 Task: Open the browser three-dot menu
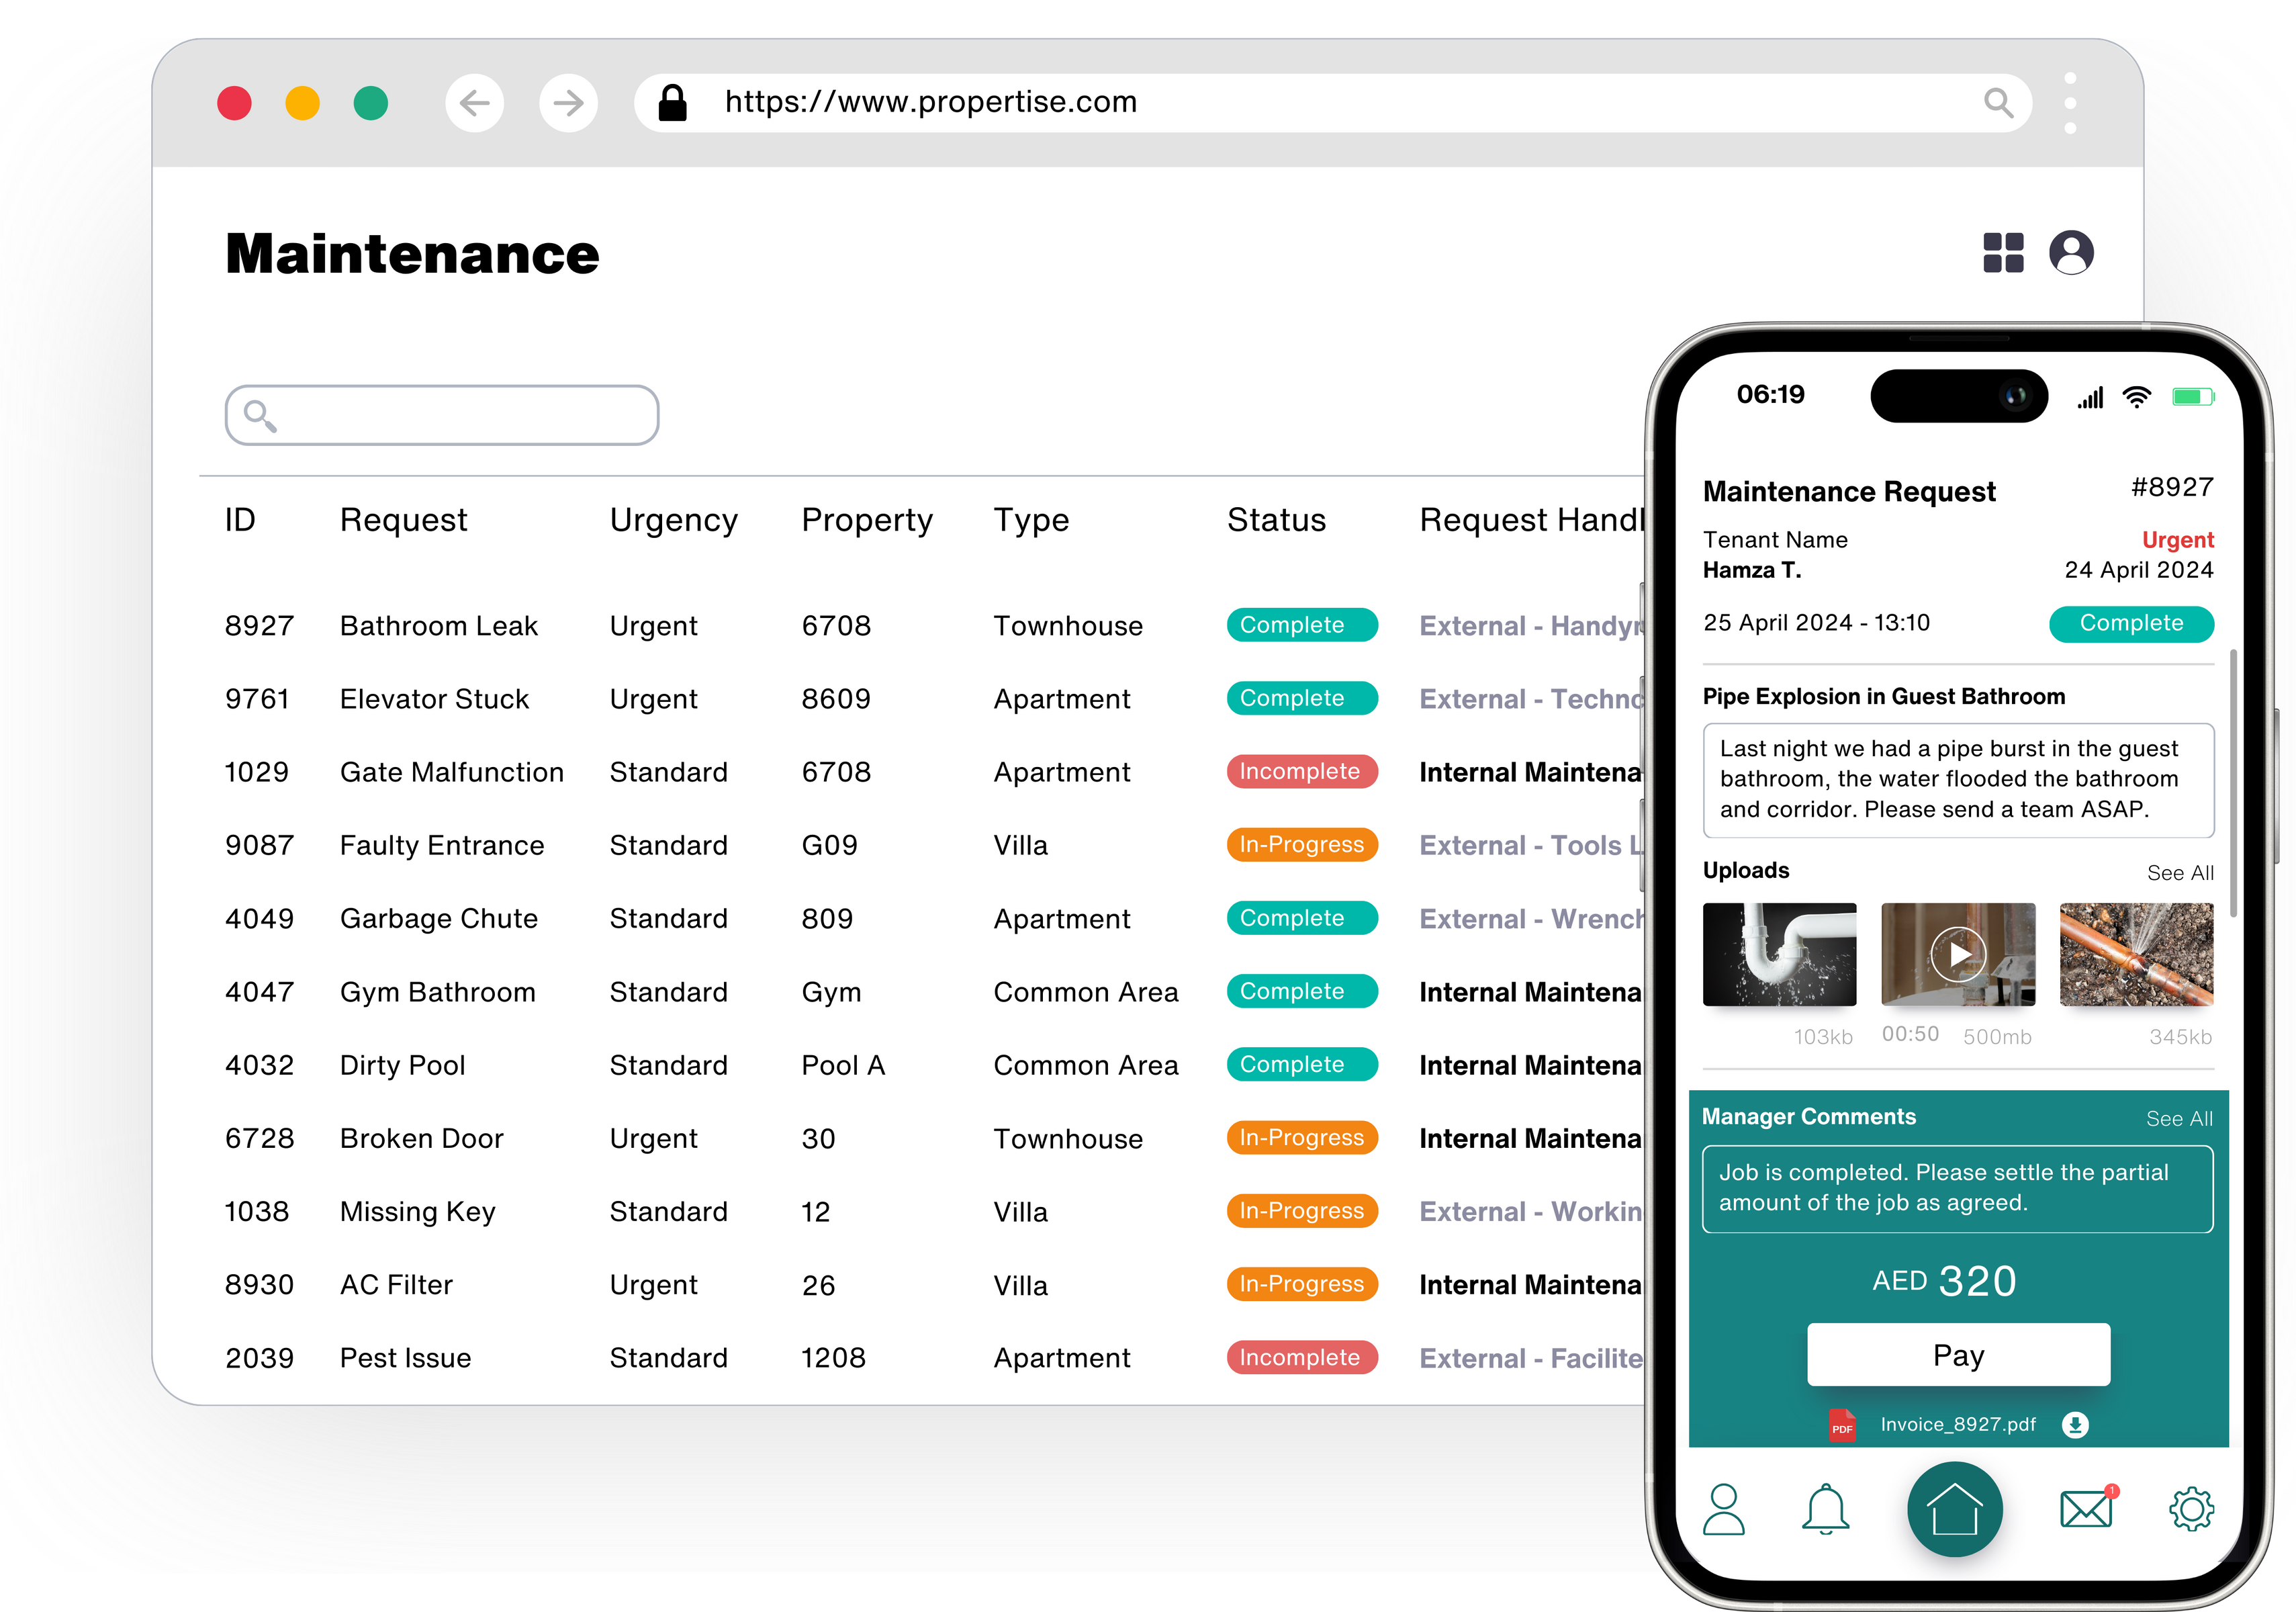click(x=2070, y=103)
